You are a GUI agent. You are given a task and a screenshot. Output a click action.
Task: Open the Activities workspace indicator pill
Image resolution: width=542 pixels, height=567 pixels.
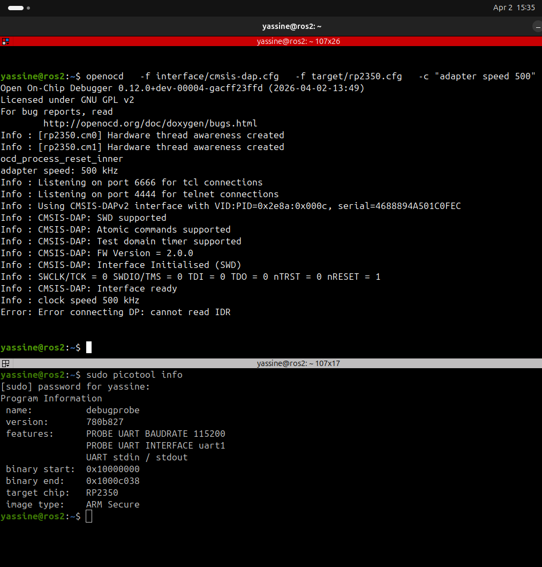click(16, 8)
